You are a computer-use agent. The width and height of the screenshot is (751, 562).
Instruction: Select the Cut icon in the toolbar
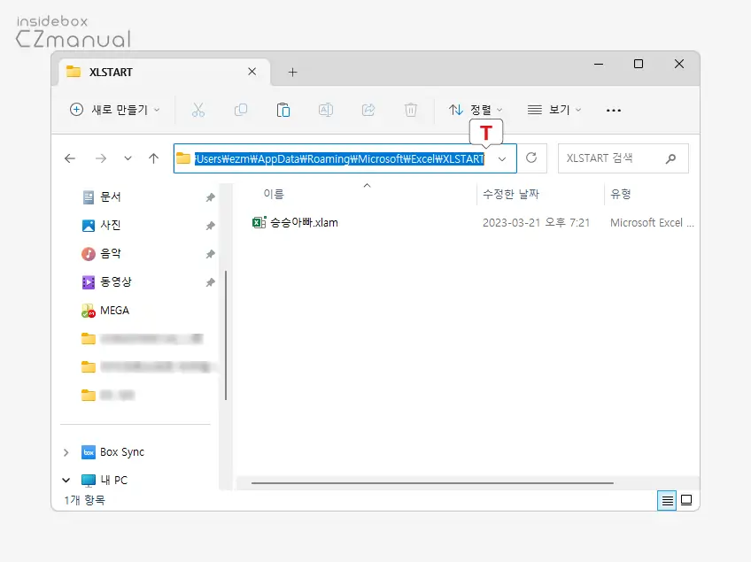[x=198, y=110]
